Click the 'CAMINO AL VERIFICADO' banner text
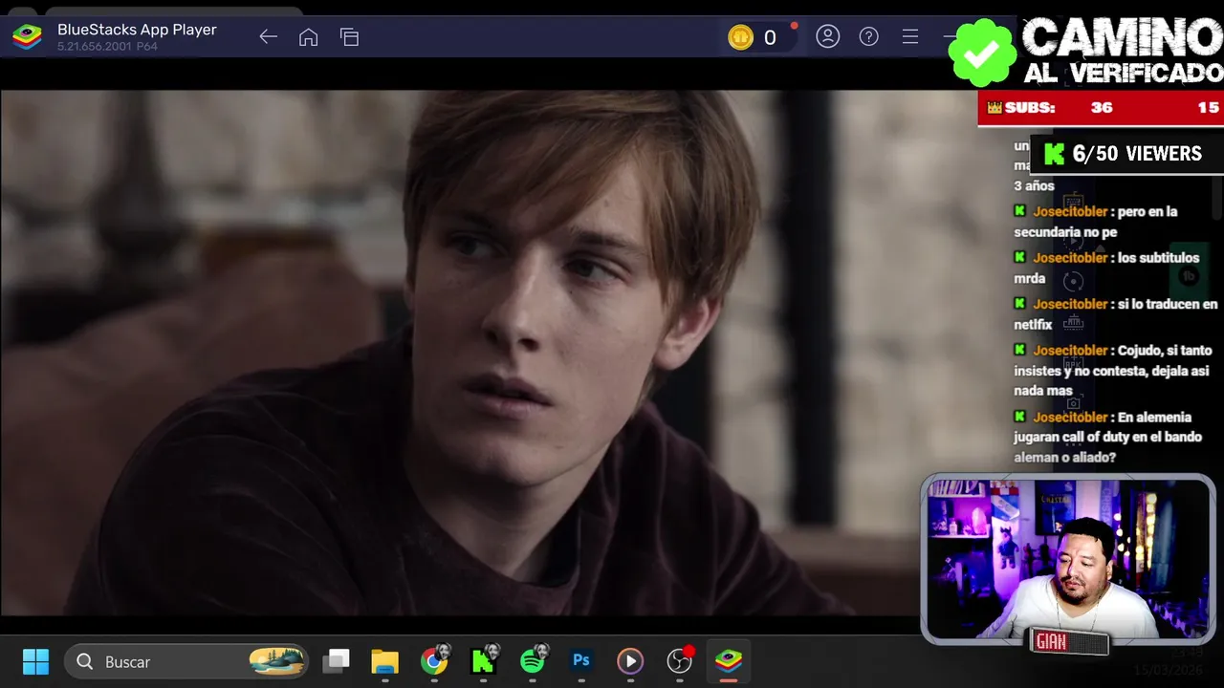Screen dimensions: 1224x688 [1122, 52]
